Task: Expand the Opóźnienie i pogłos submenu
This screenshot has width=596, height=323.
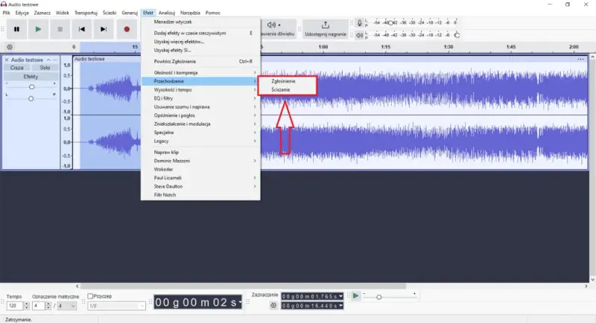Action: click(x=200, y=115)
